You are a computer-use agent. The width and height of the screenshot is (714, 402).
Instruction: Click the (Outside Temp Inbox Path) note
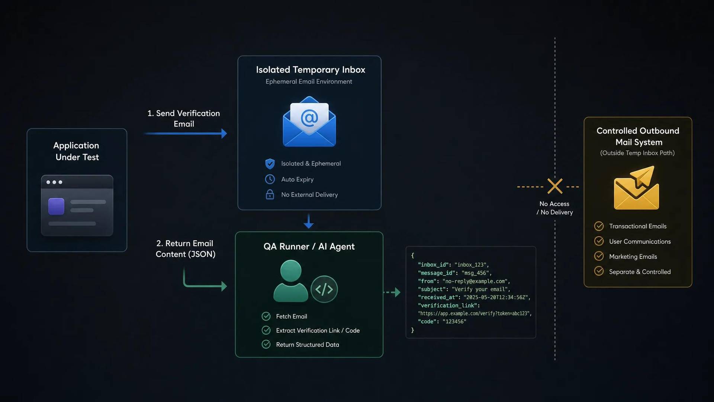[637, 153]
